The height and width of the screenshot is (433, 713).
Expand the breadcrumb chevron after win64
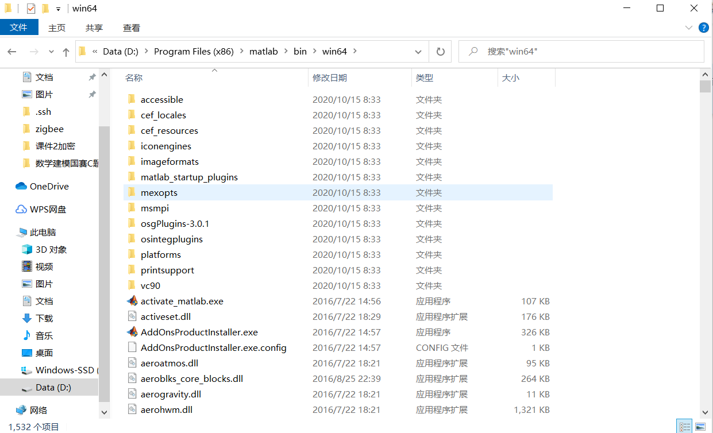coord(355,51)
